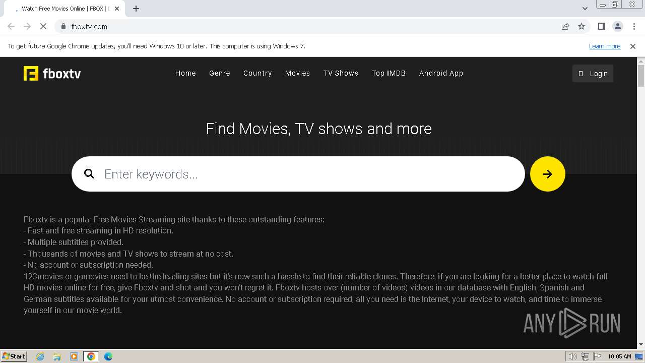Click Learn more link
The height and width of the screenshot is (363, 645).
[605, 46]
